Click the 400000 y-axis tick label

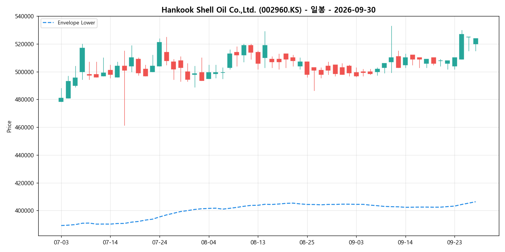[x=24, y=211]
